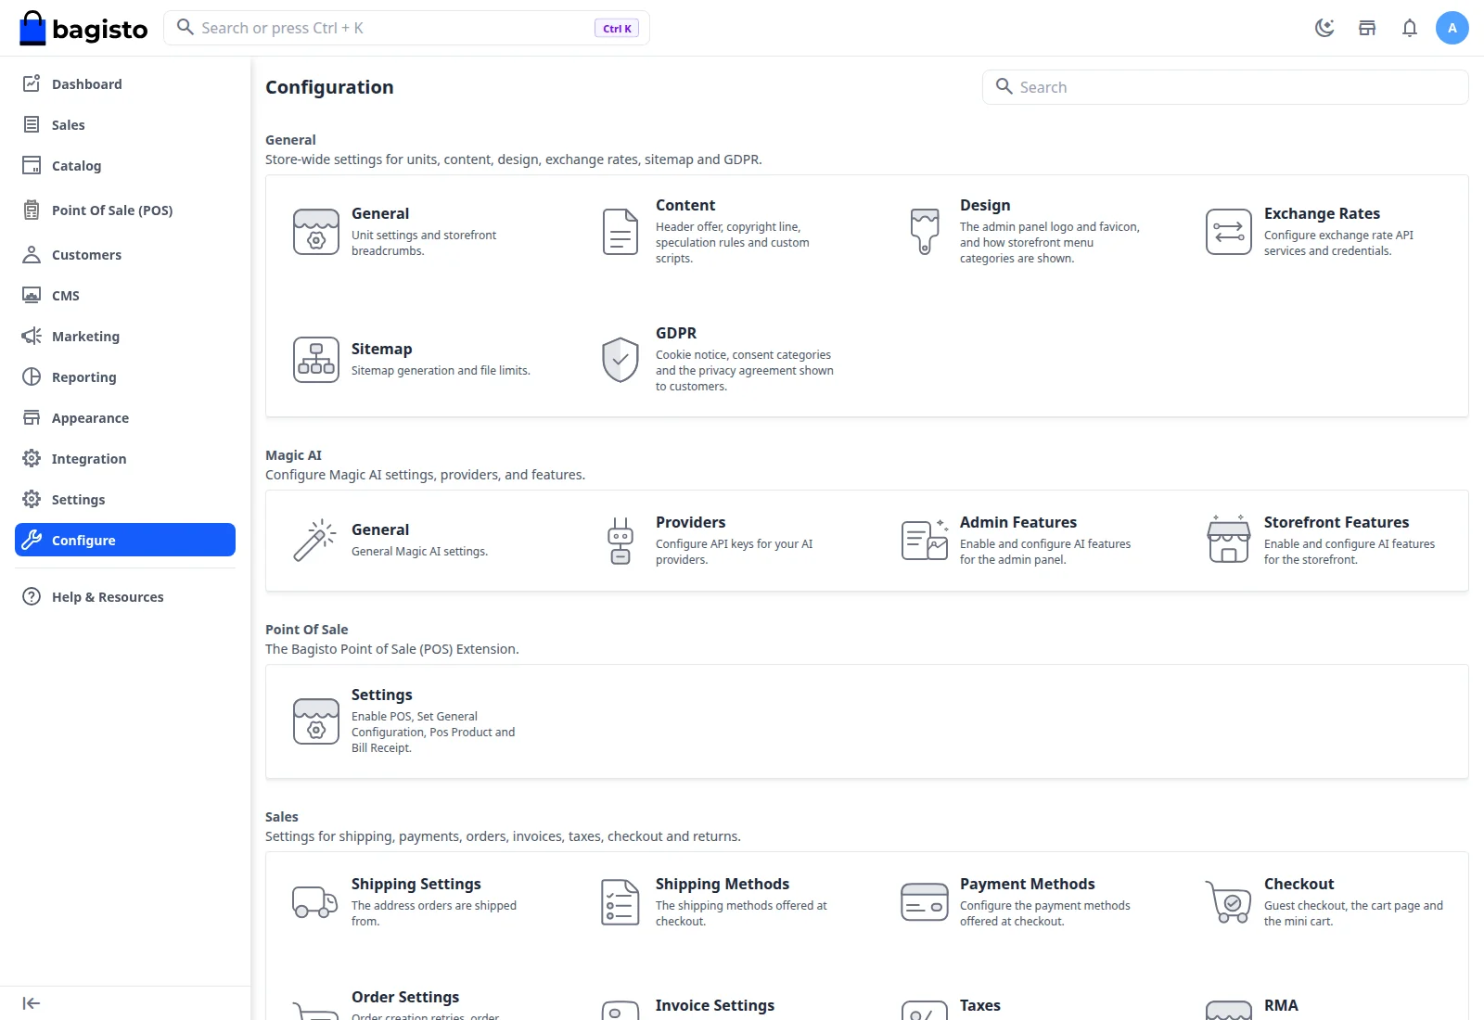
Task: Open Reporting in the sidebar
Action: [125, 376]
